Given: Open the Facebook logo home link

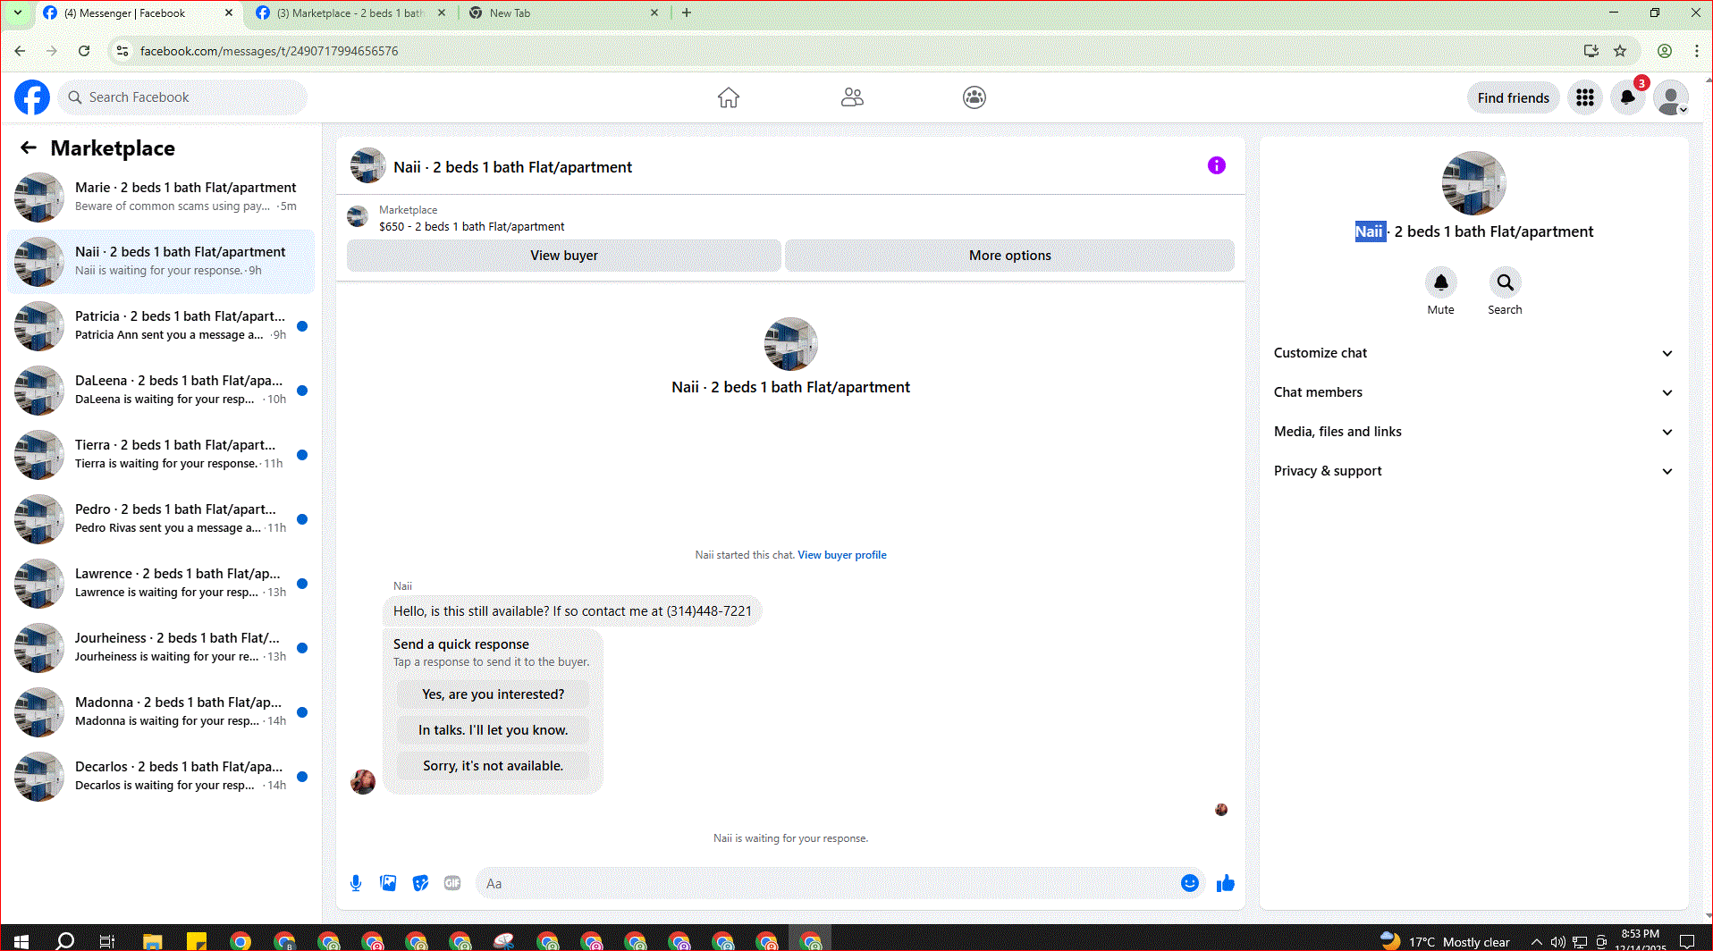Looking at the screenshot, I should pos(32,97).
